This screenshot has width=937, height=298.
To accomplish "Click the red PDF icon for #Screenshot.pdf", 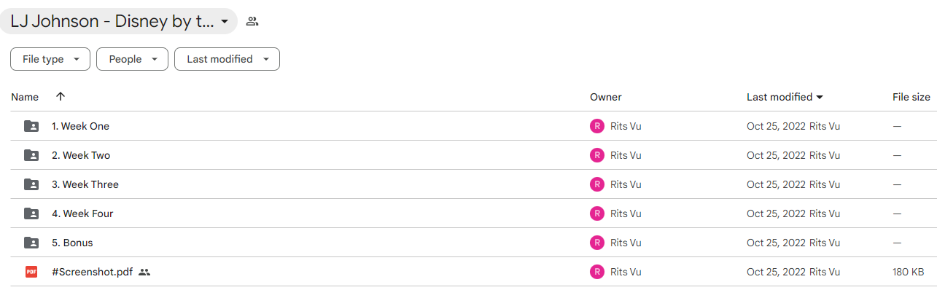I will [31, 272].
